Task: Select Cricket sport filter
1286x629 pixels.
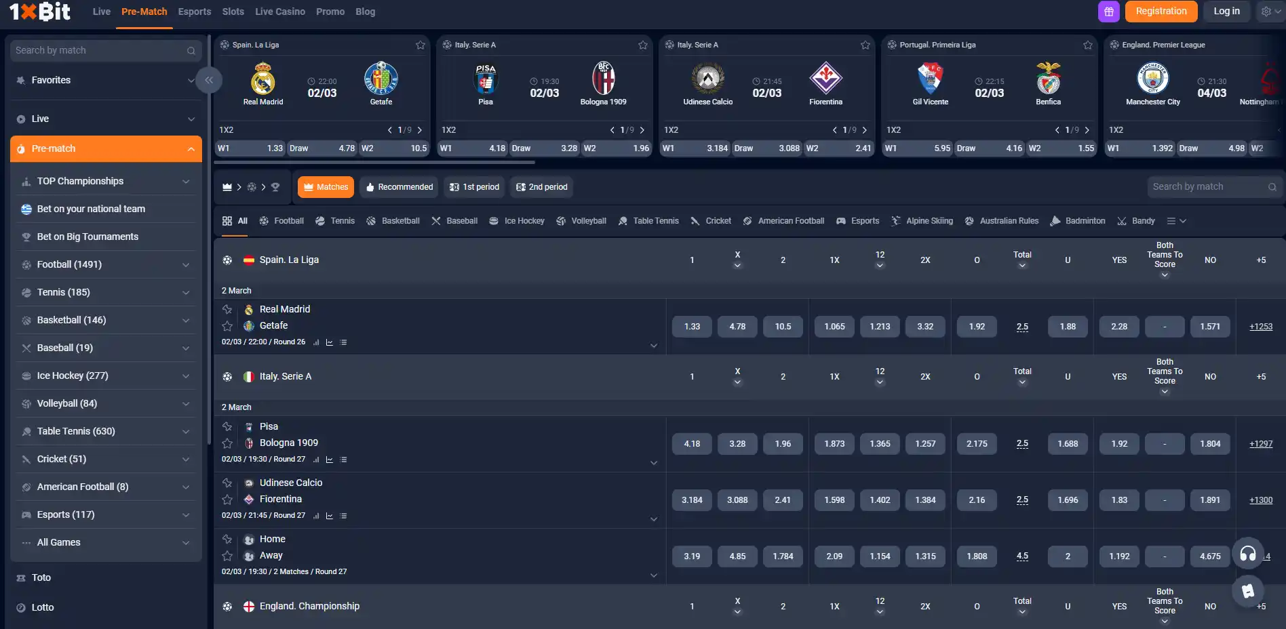Action: pyautogui.click(x=711, y=221)
